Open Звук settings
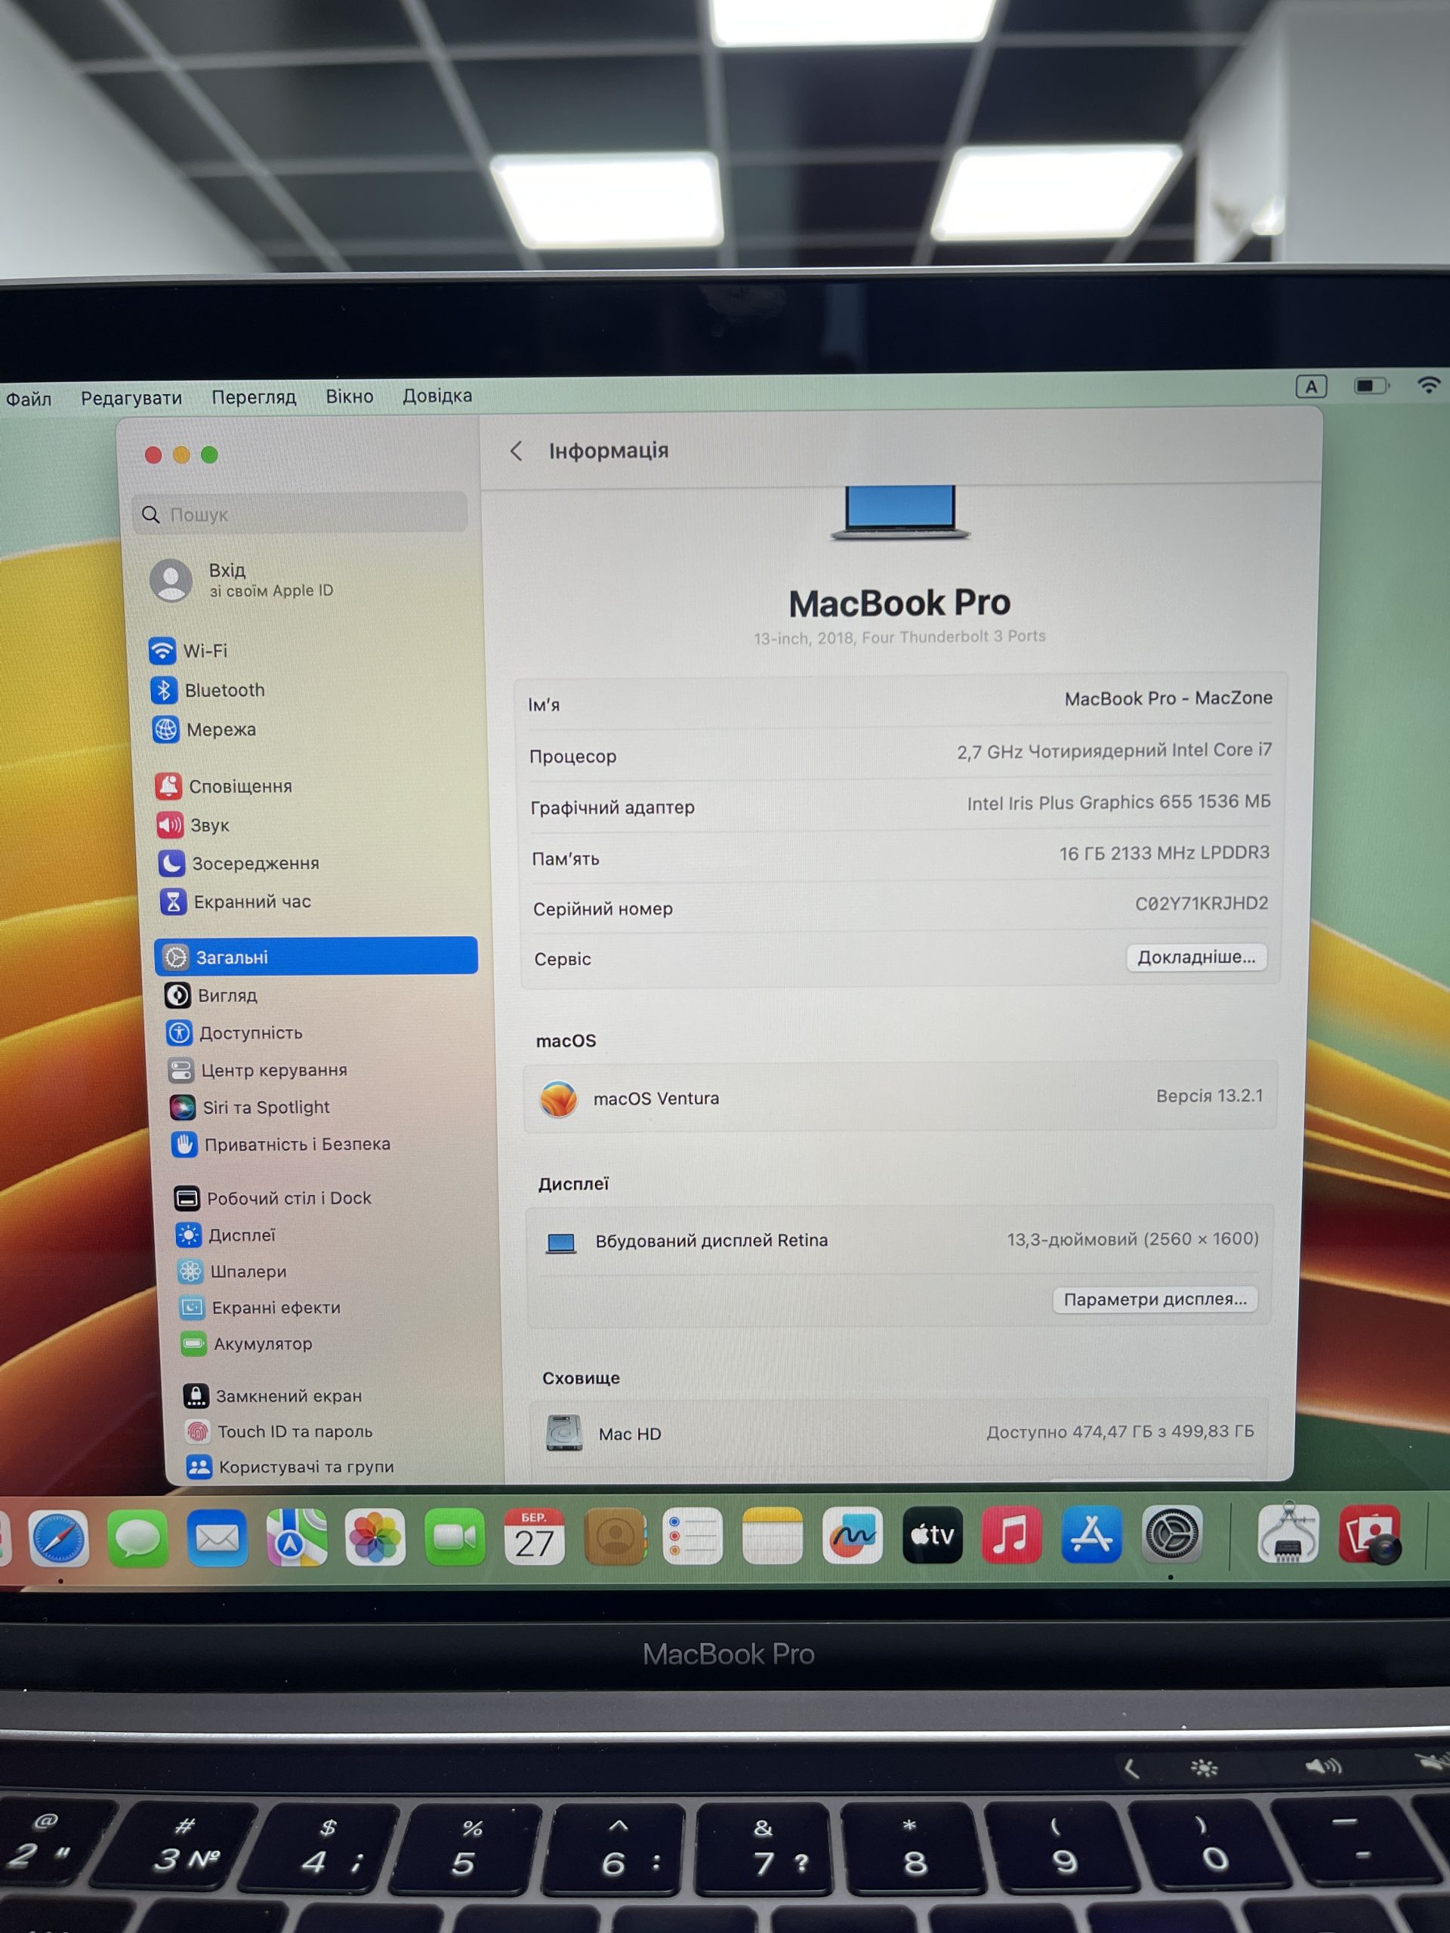Screen dimensions: 1450x1933 [x=193, y=825]
